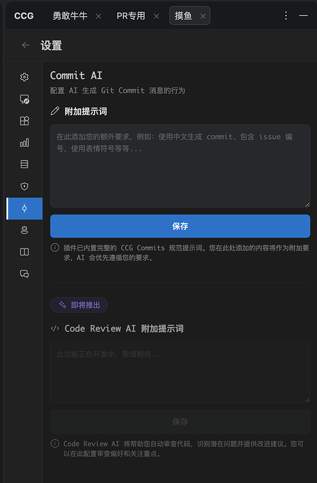Viewport: 317px width, 483px height.
Task: Click the CCG logo text
Action: point(24,15)
